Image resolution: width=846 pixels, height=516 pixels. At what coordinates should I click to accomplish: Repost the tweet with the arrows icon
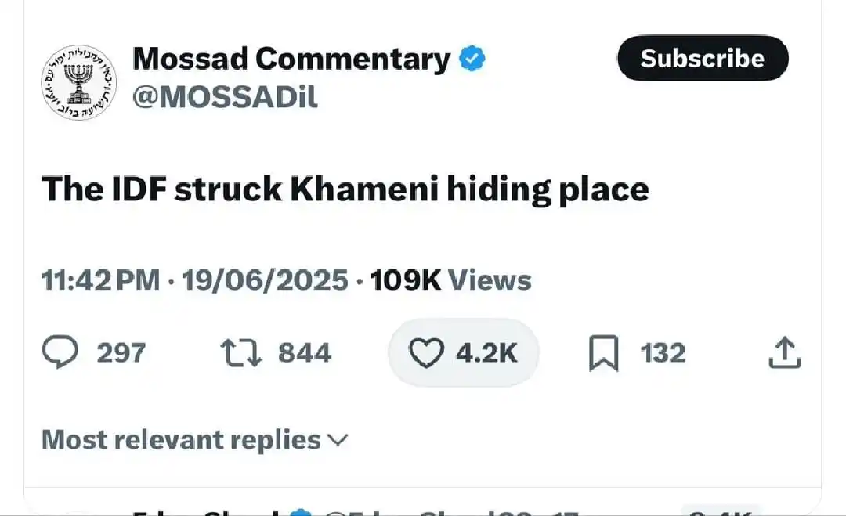[241, 352]
